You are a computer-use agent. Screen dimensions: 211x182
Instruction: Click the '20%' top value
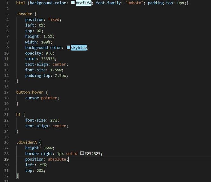[x=40, y=171]
